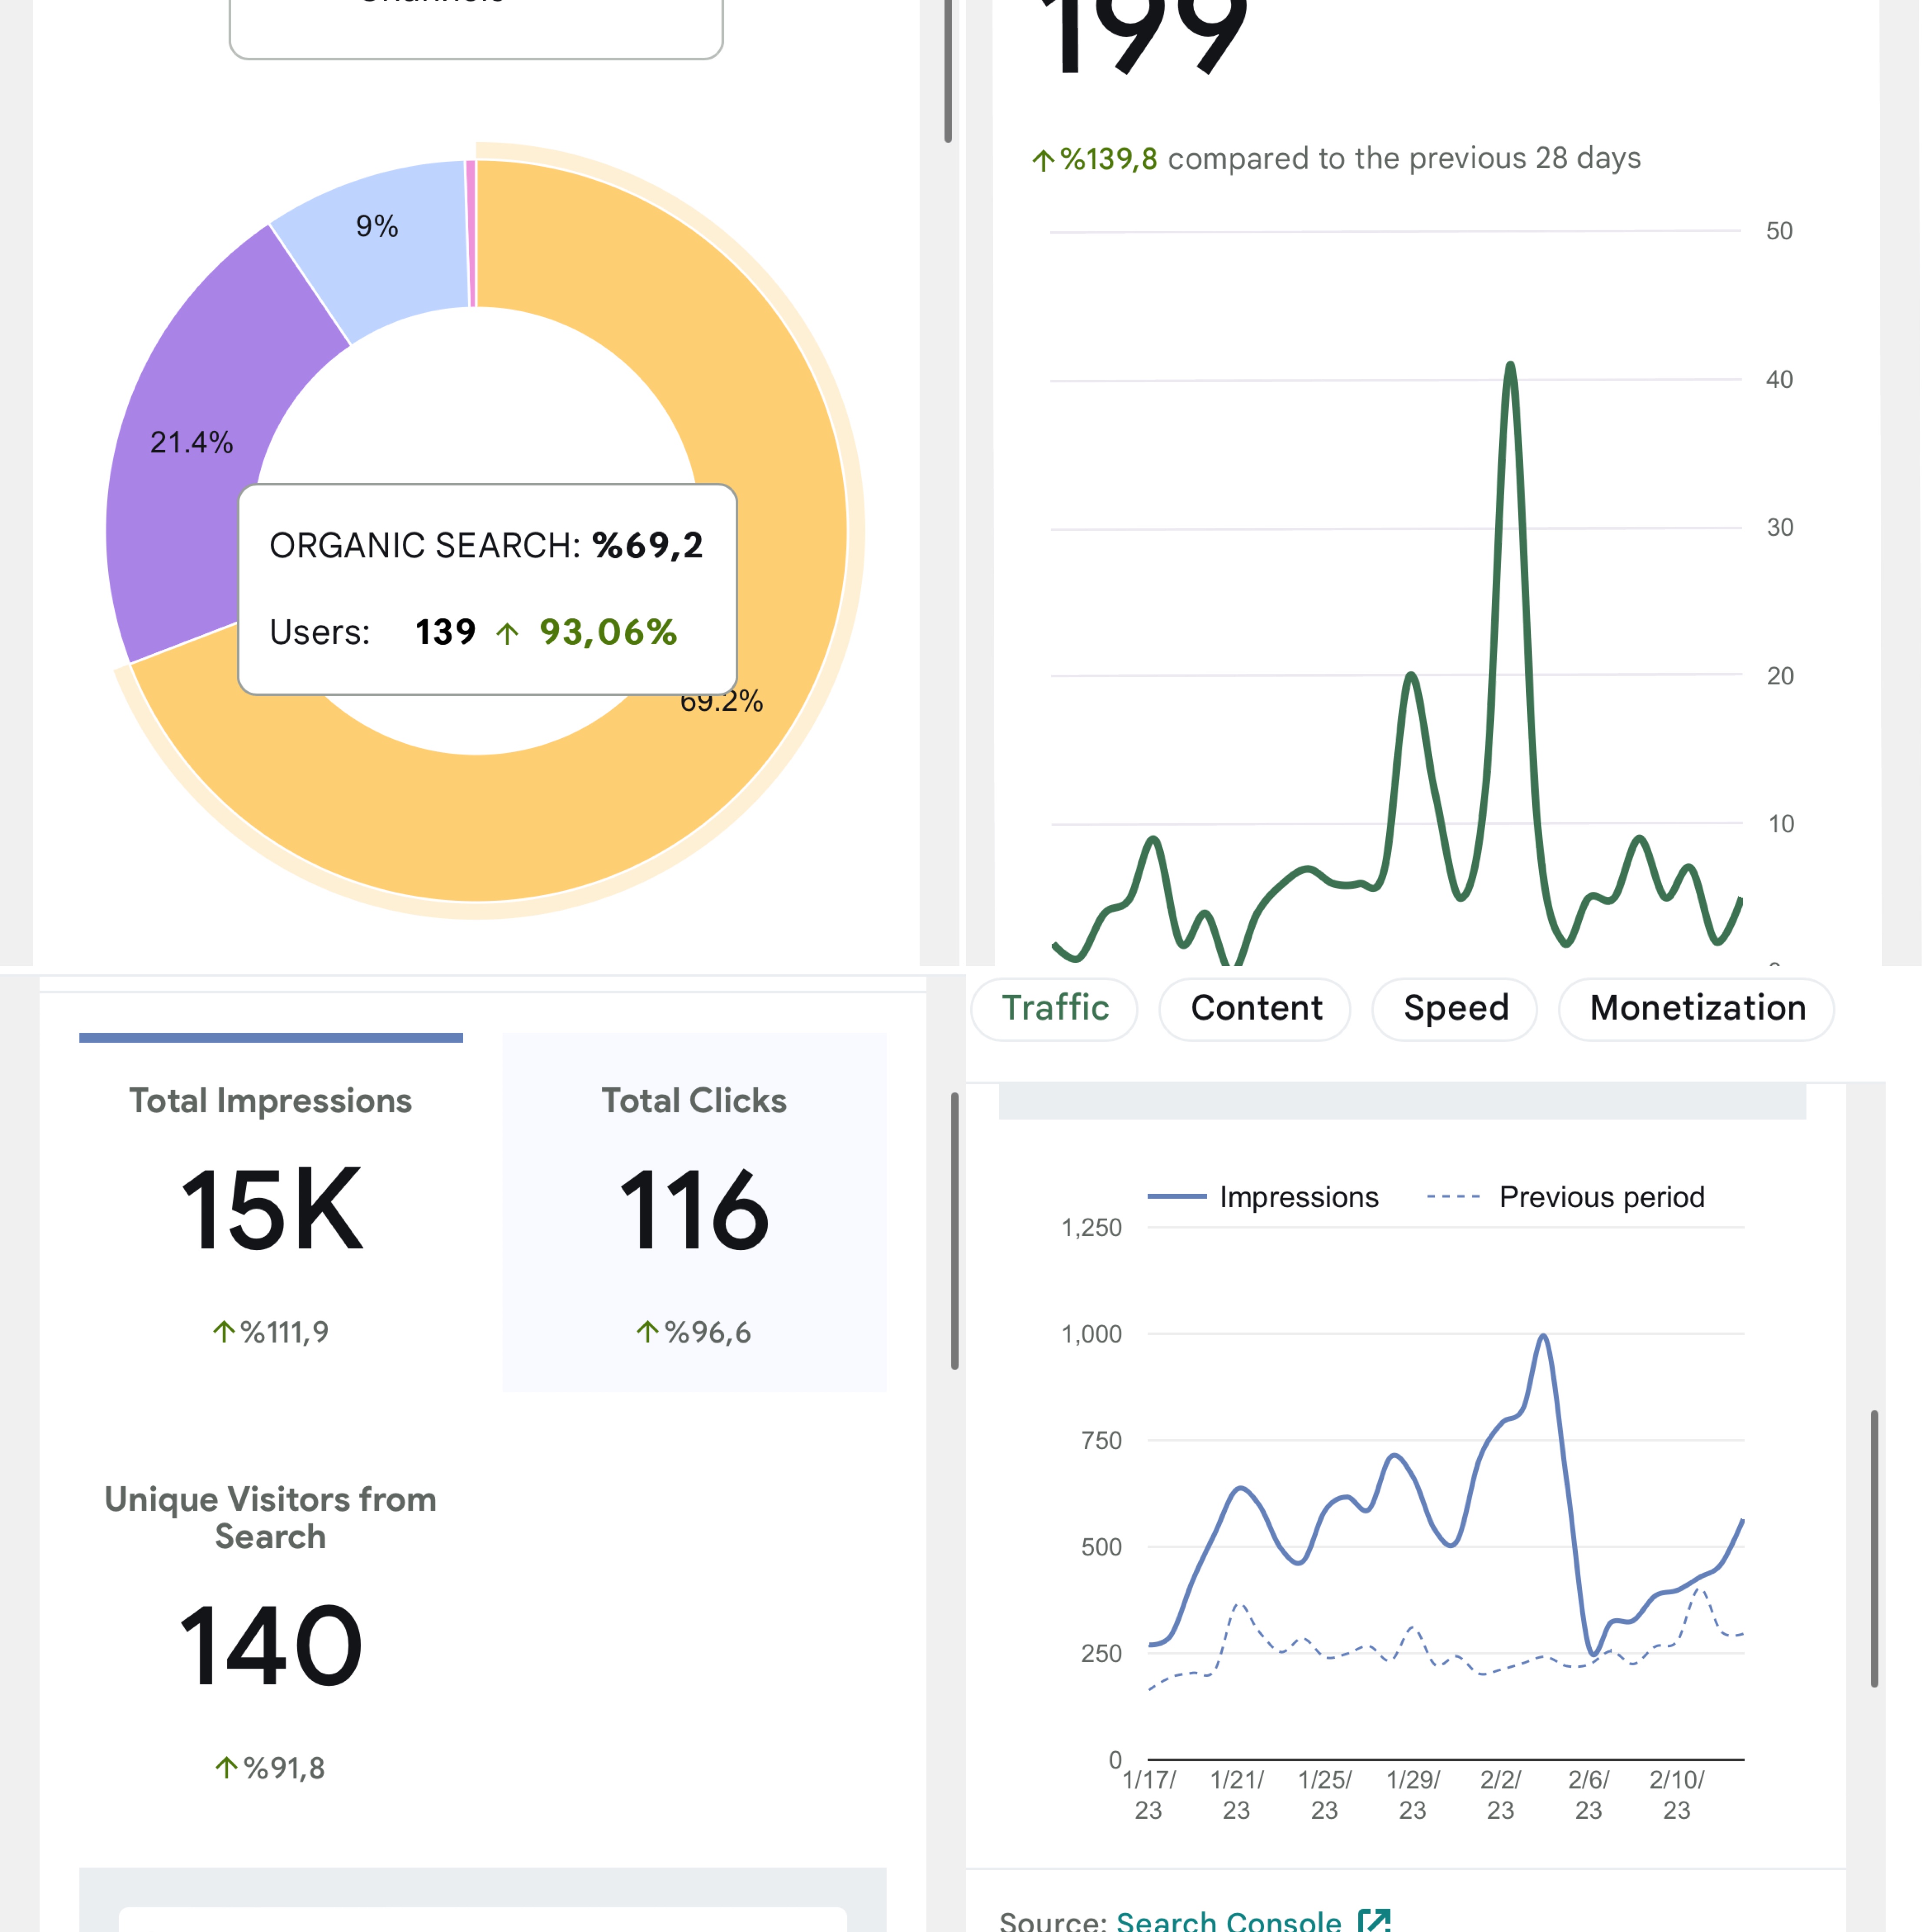Open the Monetization tab
The height and width of the screenshot is (1932, 1932).
1697,1008
